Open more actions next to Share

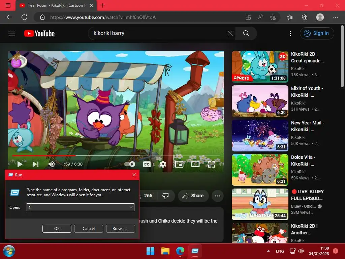[x=218, y=196]
